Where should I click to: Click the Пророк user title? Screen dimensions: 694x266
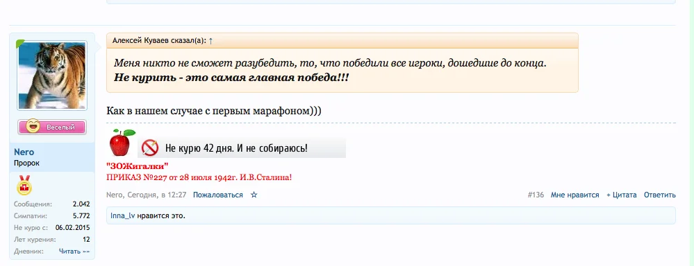pyautogui.click(x=26, y=163)
